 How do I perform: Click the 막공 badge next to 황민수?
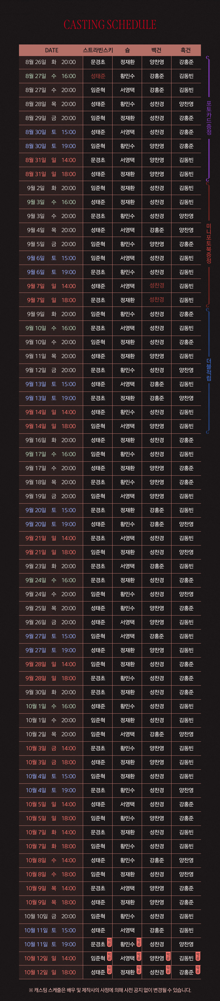tap(139, 943)
